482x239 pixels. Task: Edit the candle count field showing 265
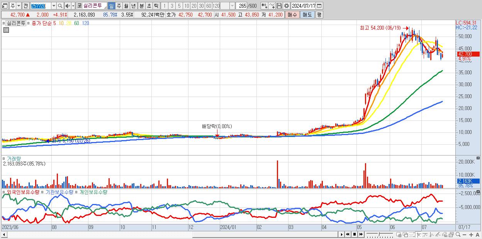tap(241, 6)
